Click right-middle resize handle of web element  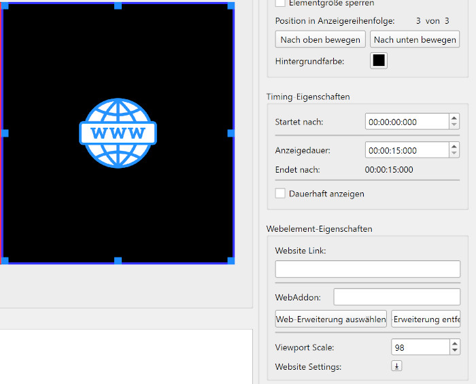[231, 133]
